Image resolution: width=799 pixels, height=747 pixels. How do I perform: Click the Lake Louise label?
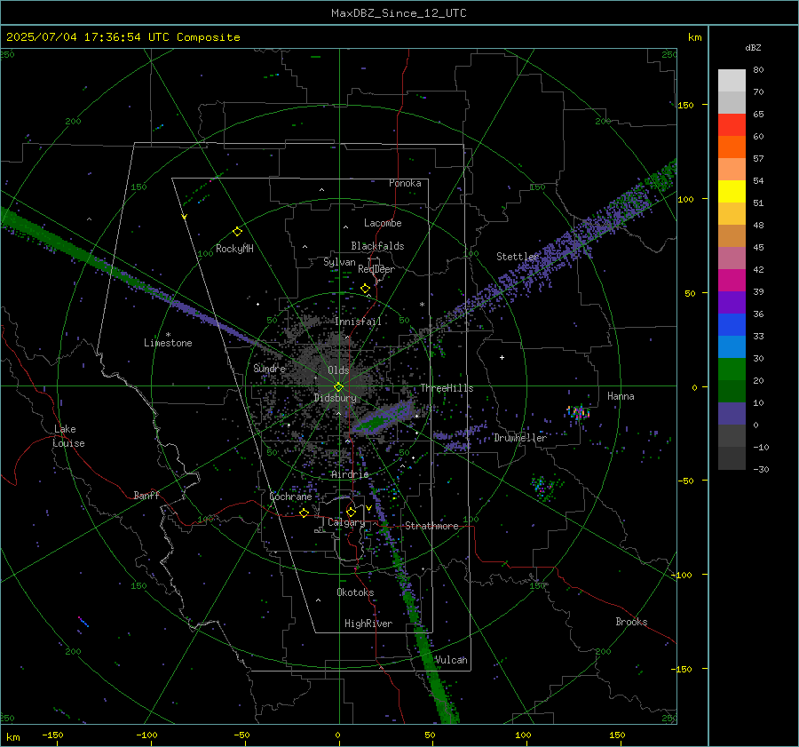click(68, 436)
